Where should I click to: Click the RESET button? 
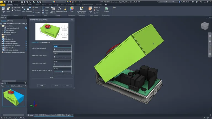52,78
